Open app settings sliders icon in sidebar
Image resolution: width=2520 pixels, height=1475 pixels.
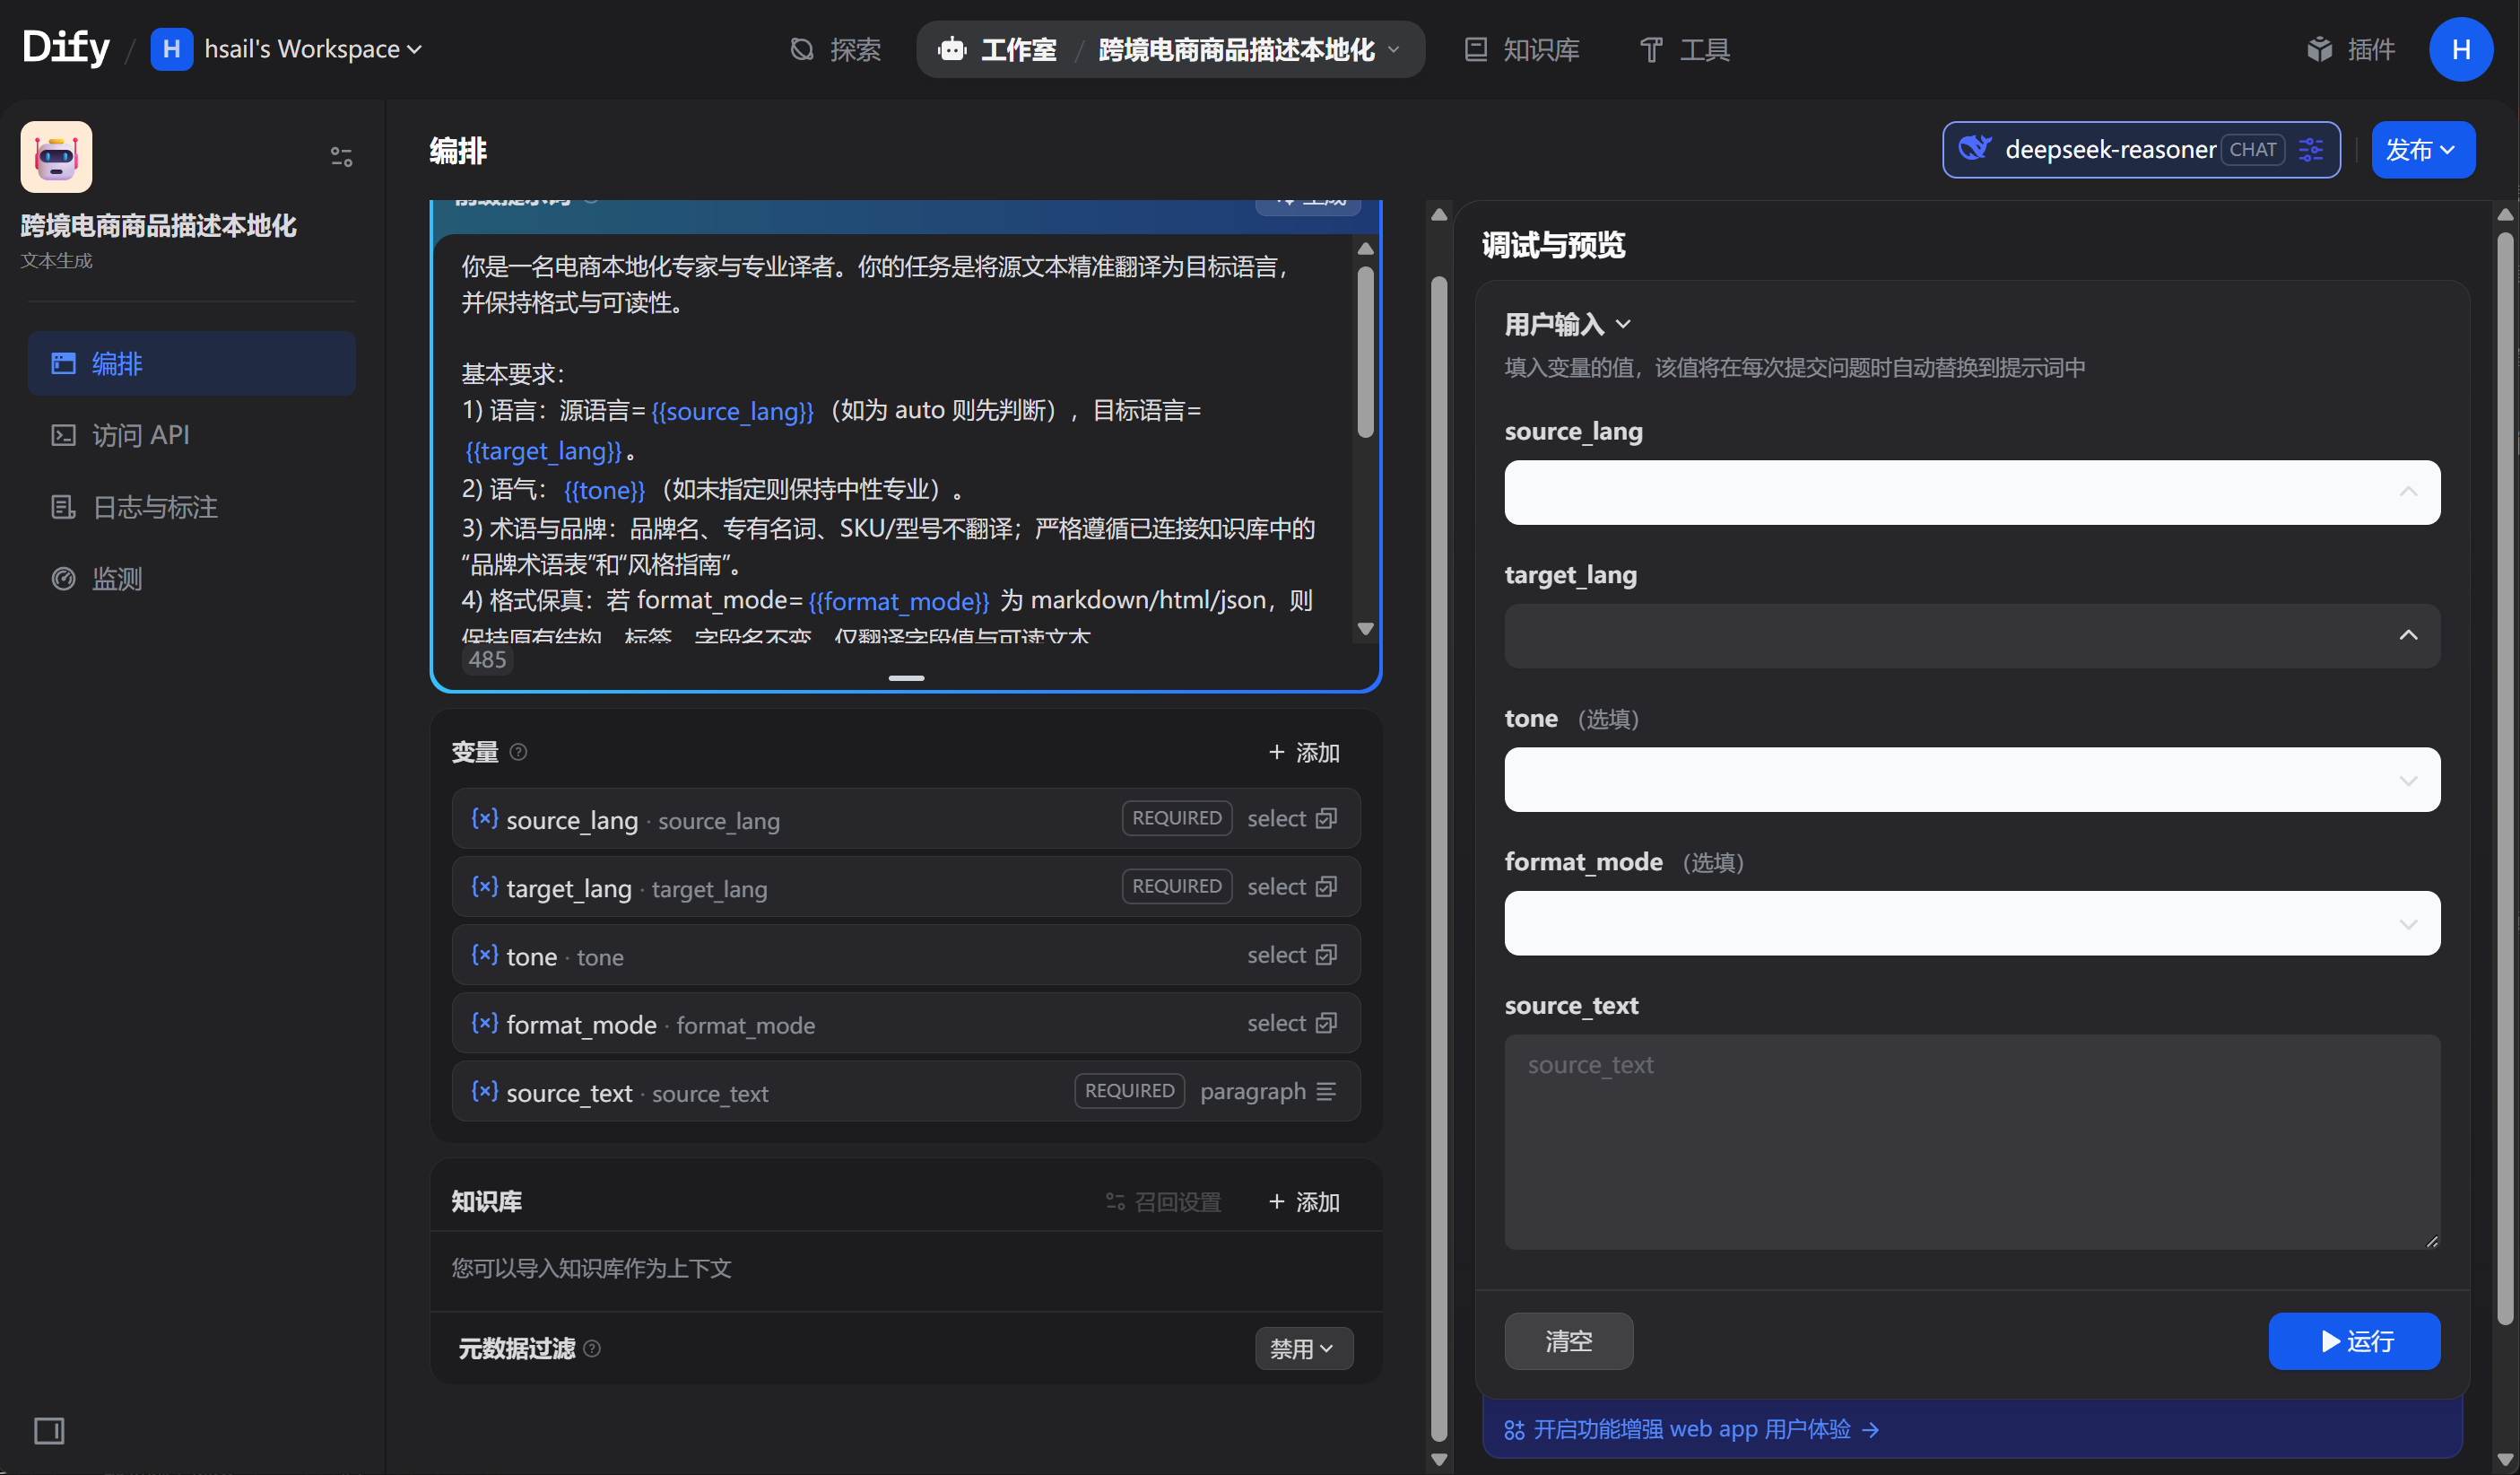(341, 157)
